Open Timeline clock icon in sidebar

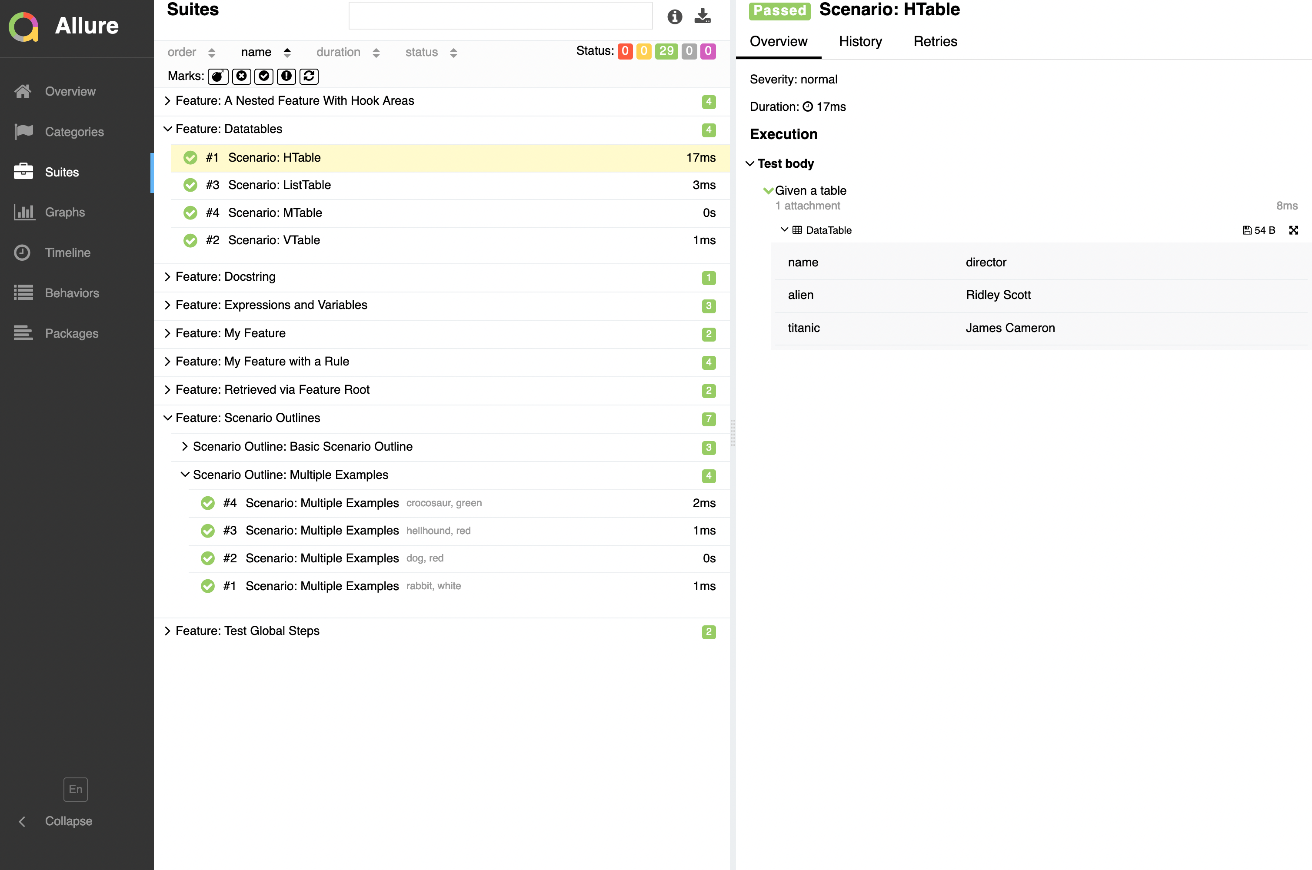coord(22,252)
